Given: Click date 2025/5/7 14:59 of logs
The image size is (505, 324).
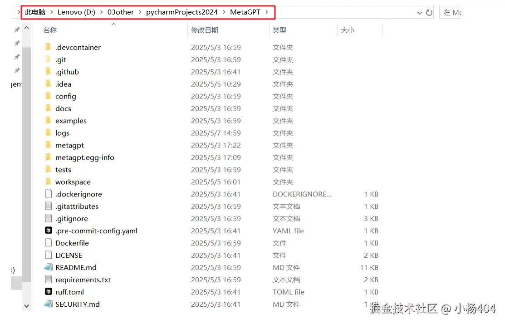Looking at the screenshot, I should point(216,133).
